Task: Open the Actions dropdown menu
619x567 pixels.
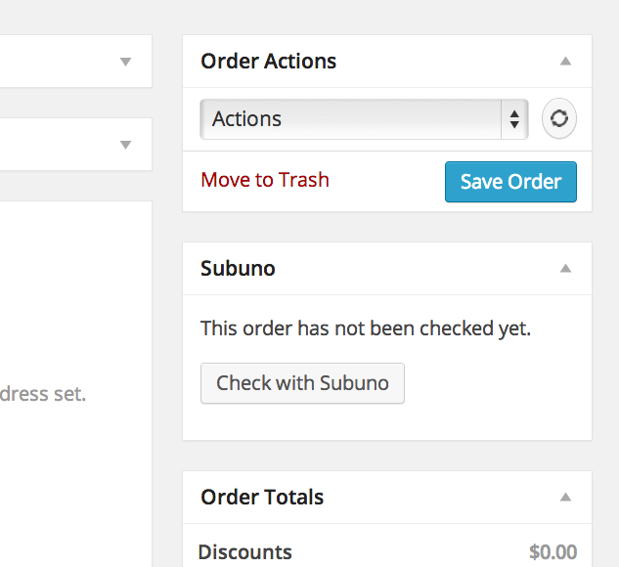Action: (364, 119)
